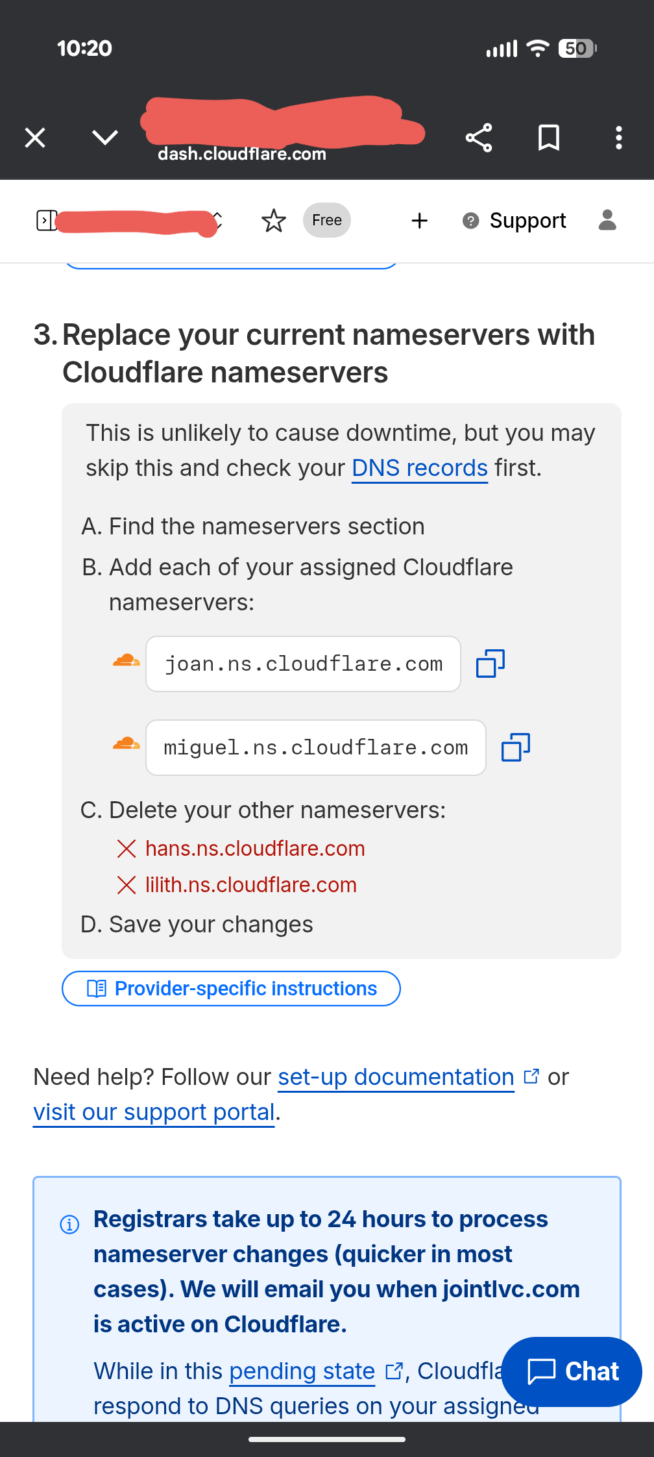
Task: Share the current page
Action: coord(478,137)
